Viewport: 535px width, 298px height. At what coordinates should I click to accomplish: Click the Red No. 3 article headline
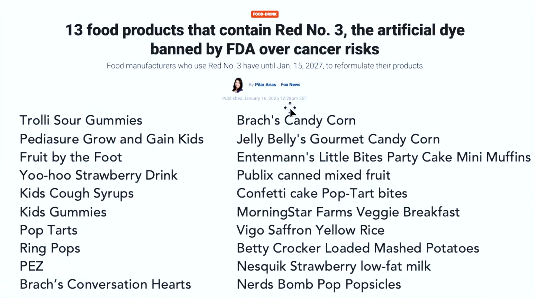[x=264, y=39]
